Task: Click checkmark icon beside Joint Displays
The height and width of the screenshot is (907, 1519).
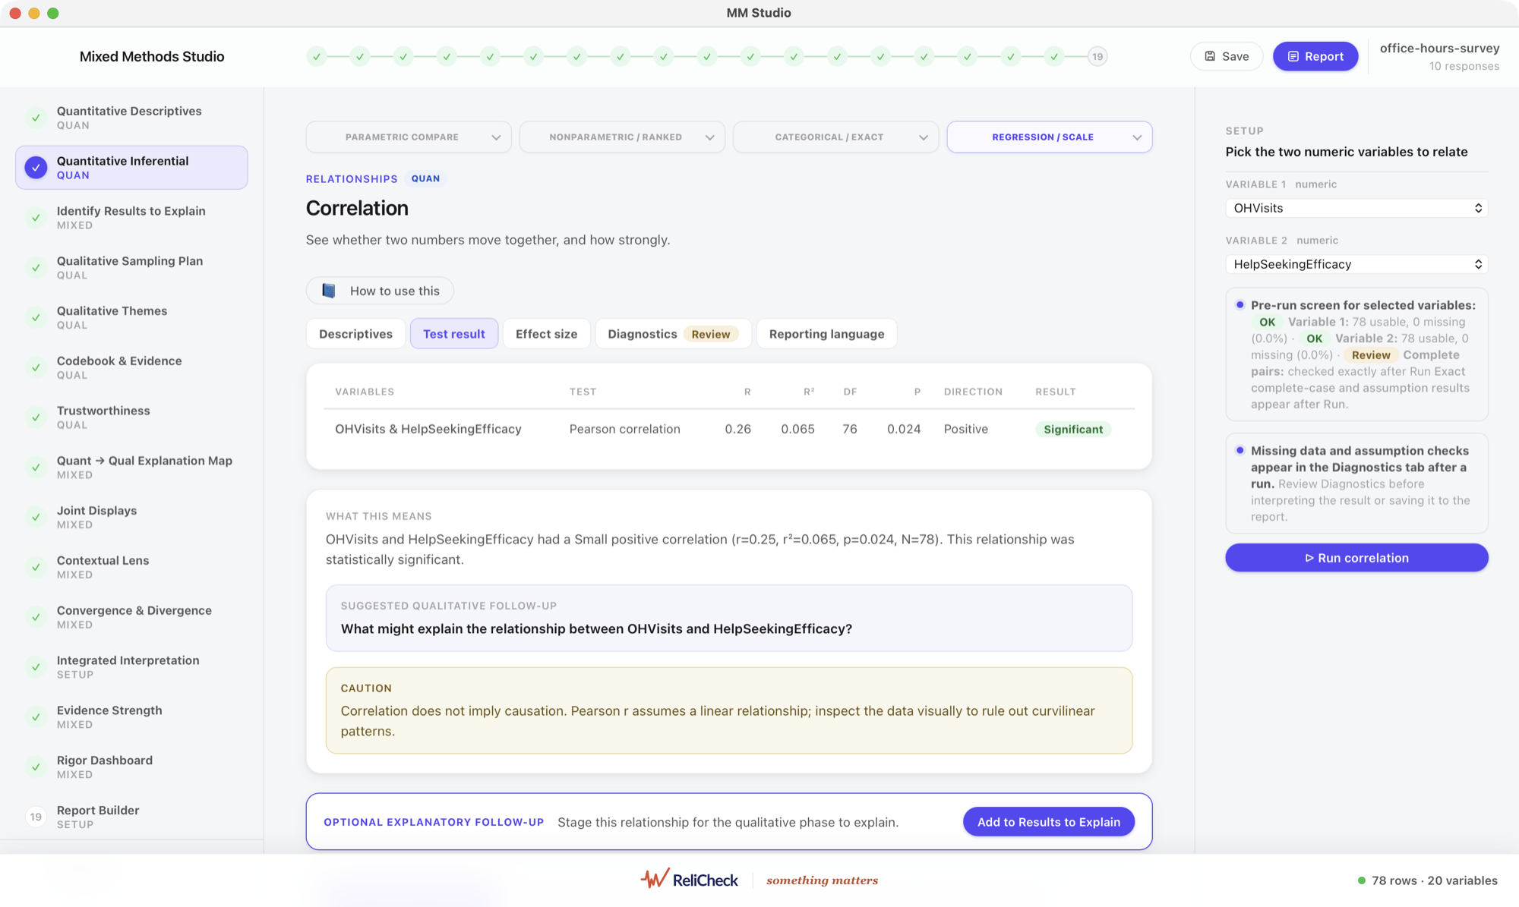Action: click(x=36, y=518)
